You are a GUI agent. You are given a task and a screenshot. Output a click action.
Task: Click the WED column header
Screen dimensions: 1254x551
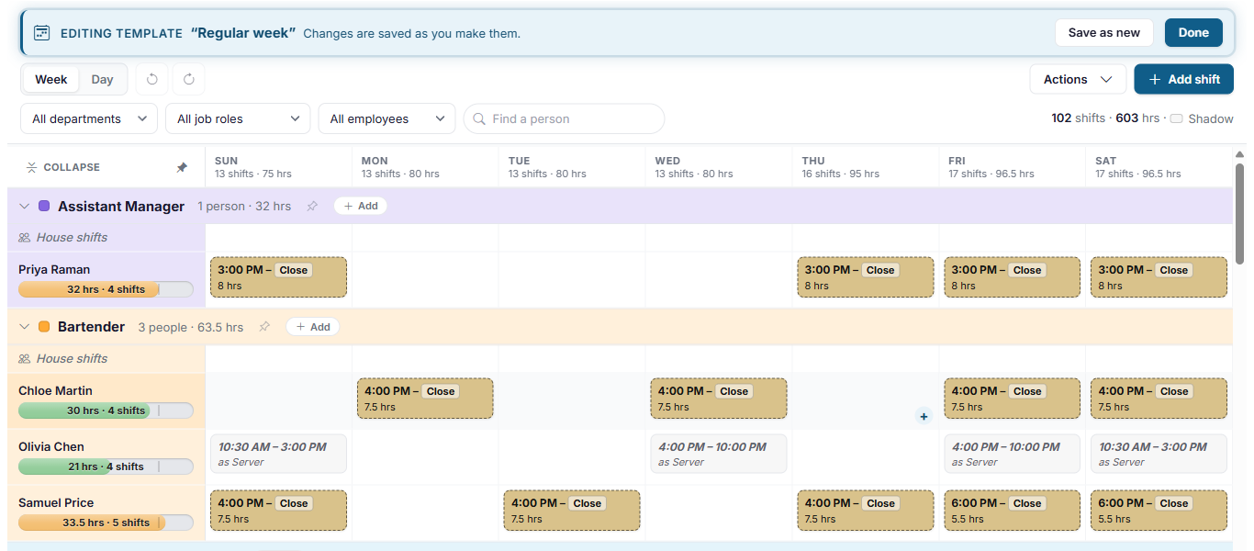[719, 167]
